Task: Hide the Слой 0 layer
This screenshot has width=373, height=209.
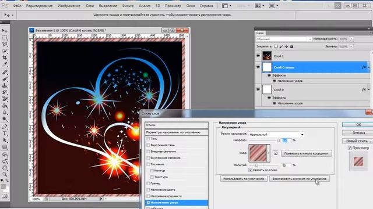Action: click(258, 89)
